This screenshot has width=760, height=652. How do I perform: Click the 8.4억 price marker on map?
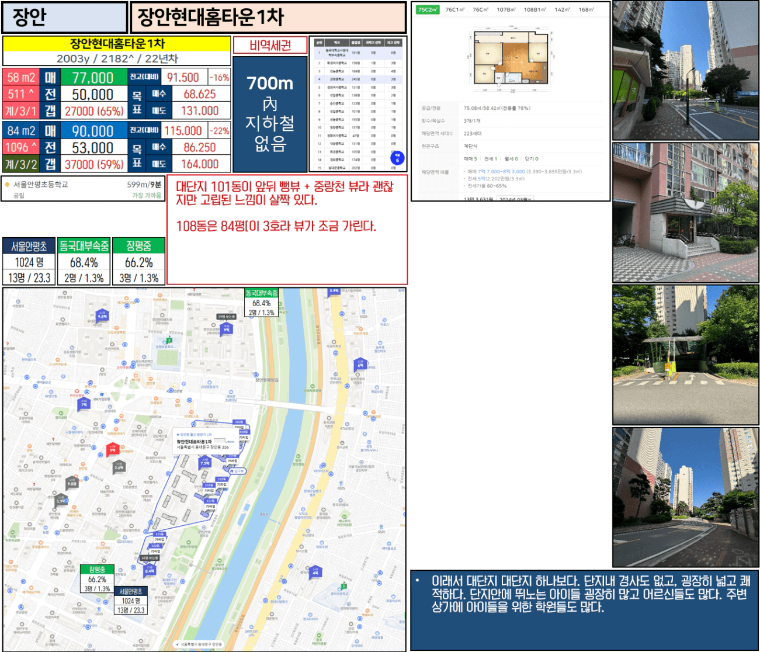pos(150,570)
